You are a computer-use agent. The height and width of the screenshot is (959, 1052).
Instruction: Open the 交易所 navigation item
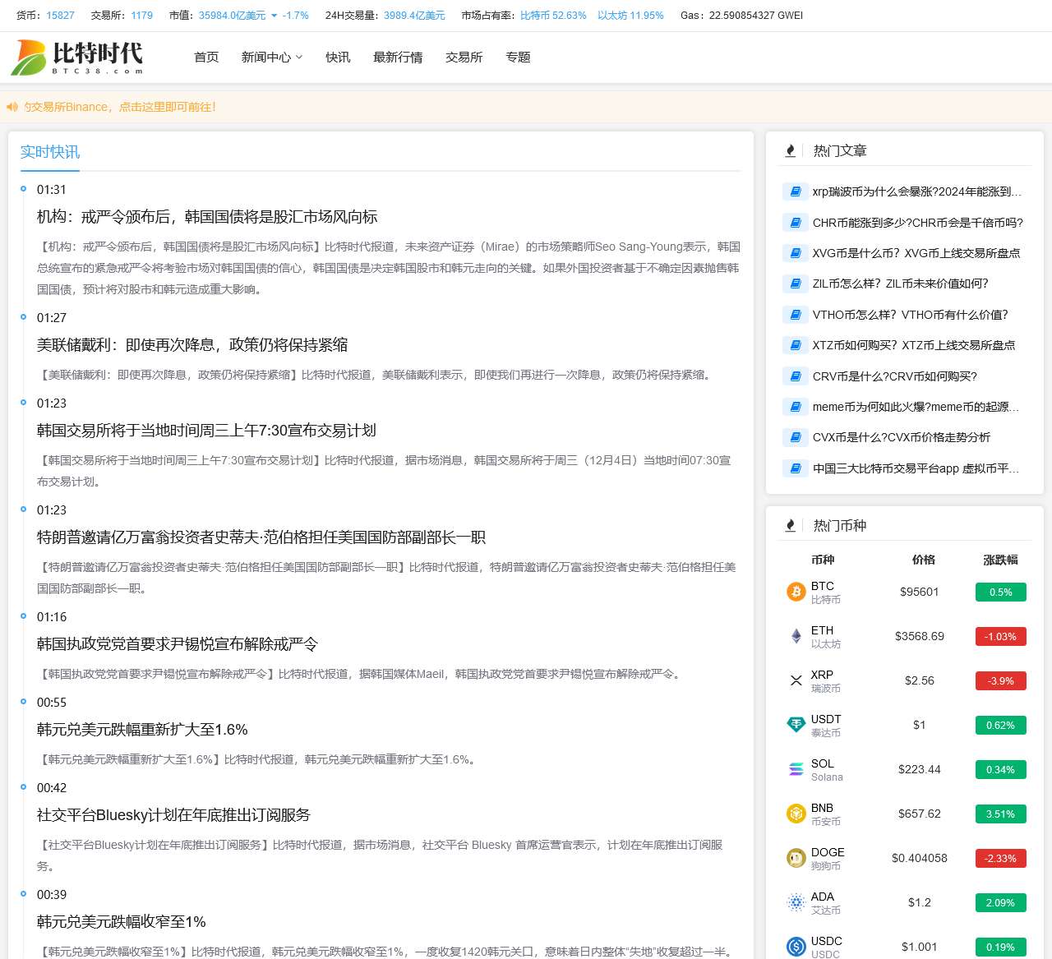(x=464, y=58)
